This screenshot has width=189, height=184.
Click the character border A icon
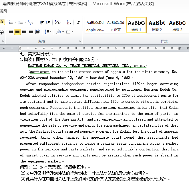[2, 22]
